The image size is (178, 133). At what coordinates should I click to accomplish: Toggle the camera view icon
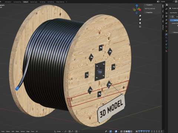tap(140, 23)
